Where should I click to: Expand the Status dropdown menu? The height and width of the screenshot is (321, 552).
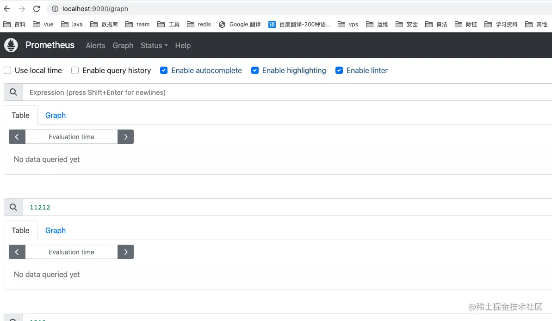pyautogui.click(x=154, y=45)
